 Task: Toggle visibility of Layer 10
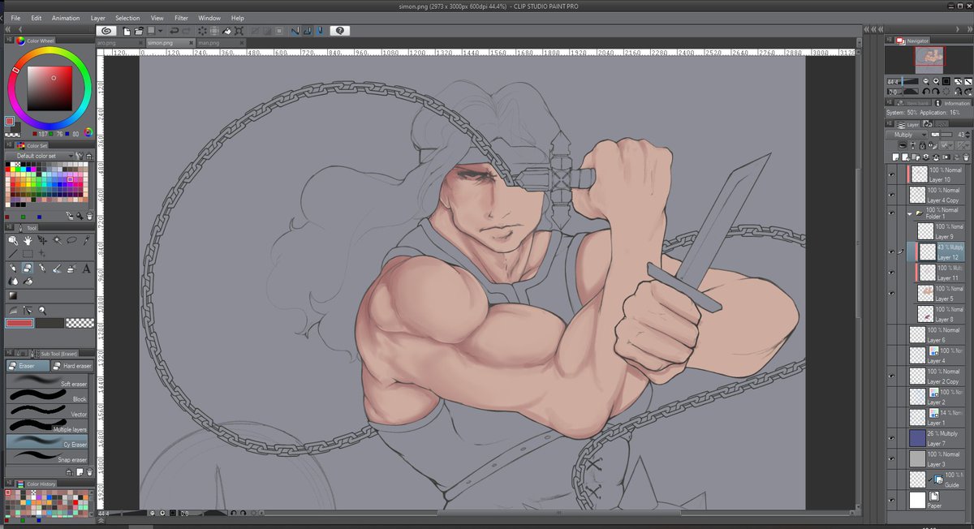(891, 174)
